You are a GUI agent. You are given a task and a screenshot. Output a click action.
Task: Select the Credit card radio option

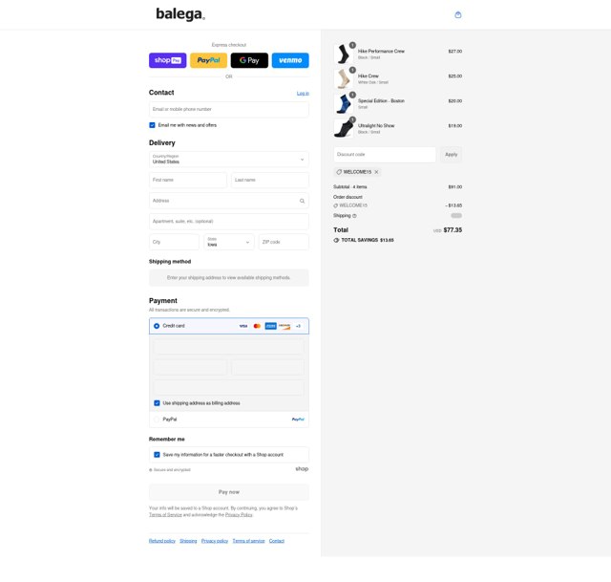[157, 326]
